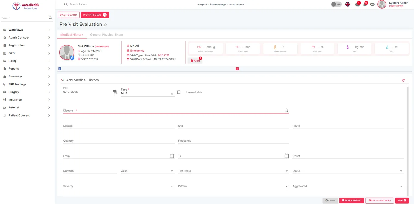Expand the Registration sidebar menu
This screenshot has height=204, width=414.
pyautogui.click(x=27, y=46)
